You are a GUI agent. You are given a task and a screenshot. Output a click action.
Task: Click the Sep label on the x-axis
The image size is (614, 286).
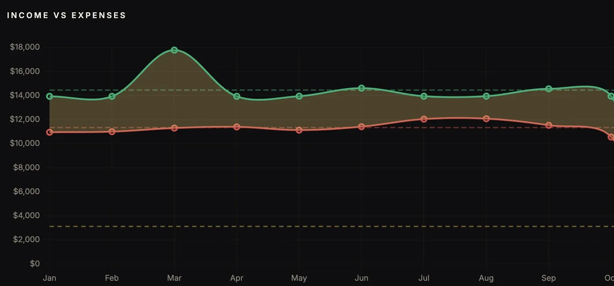(x=549, y=278)
